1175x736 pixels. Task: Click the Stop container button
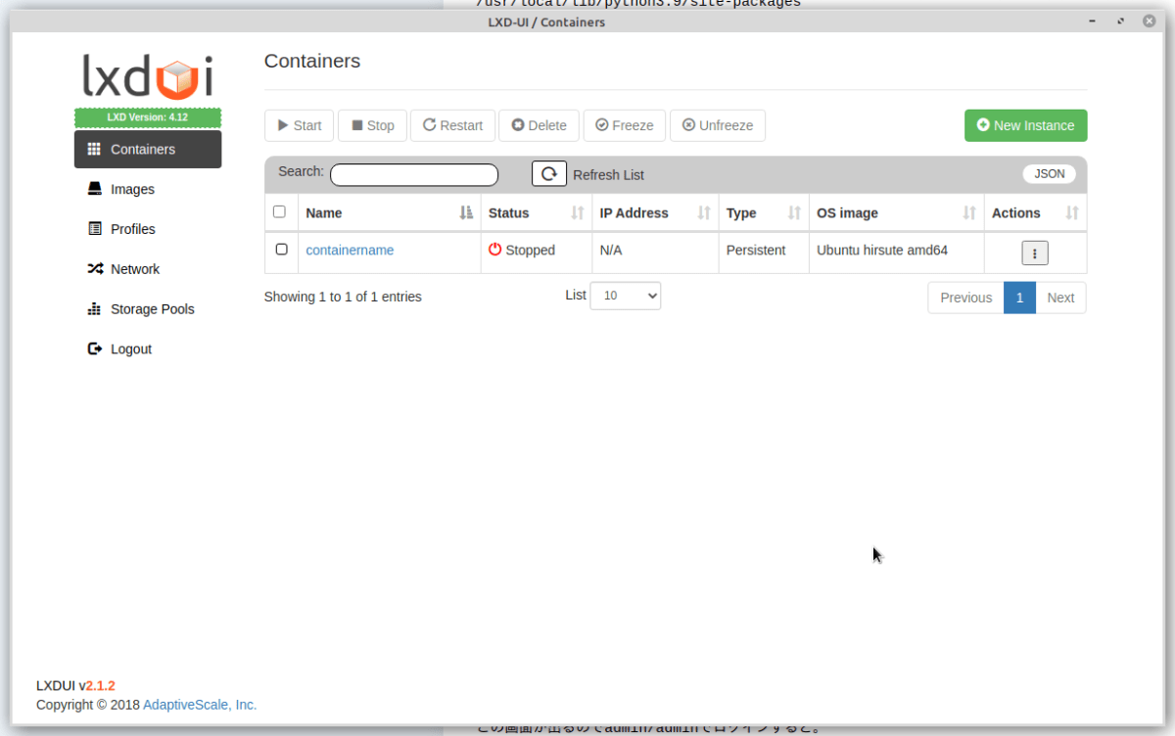click(372, 125)
